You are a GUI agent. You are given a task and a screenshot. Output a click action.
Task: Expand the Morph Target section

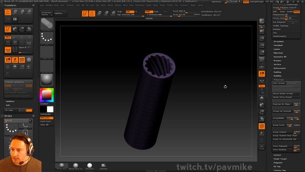[280, 159]
